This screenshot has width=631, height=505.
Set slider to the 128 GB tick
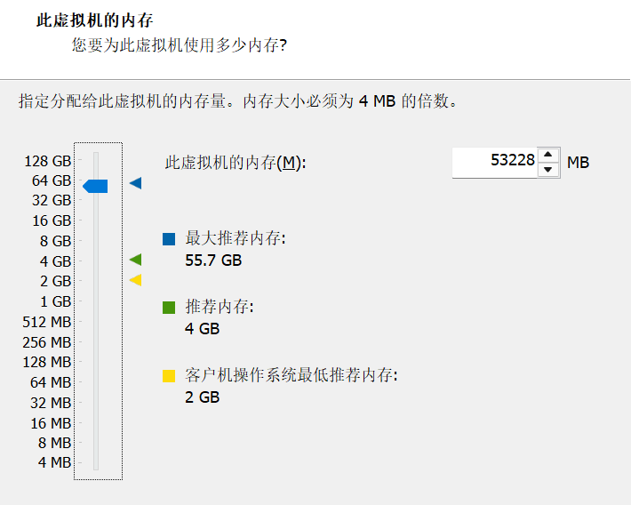(x=96, y=160)
